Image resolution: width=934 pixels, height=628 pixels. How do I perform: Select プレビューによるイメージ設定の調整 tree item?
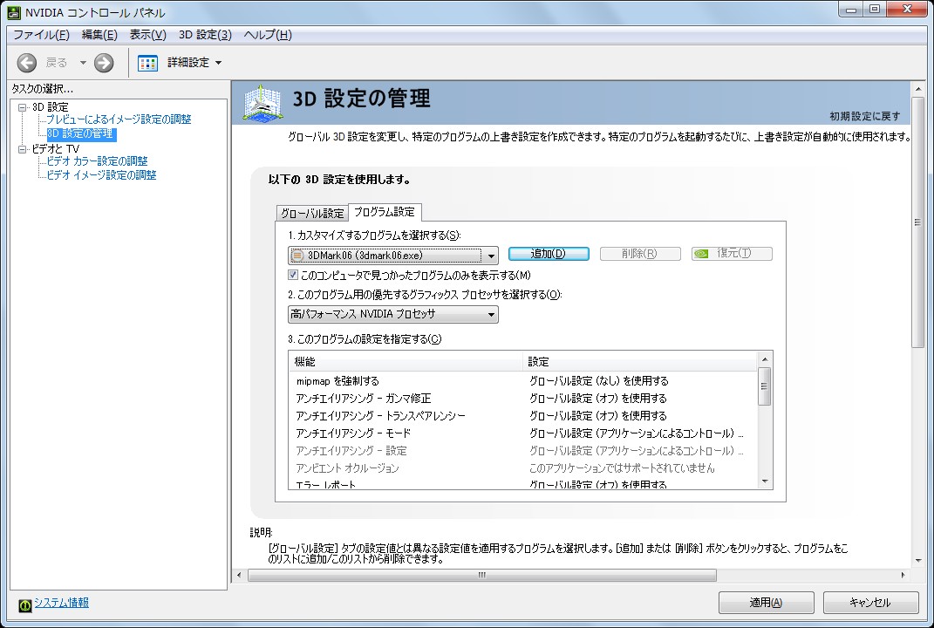tap(119, 119)
